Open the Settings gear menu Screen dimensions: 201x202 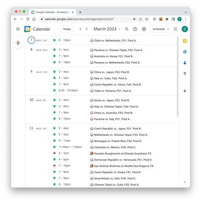tap(144, 29)
